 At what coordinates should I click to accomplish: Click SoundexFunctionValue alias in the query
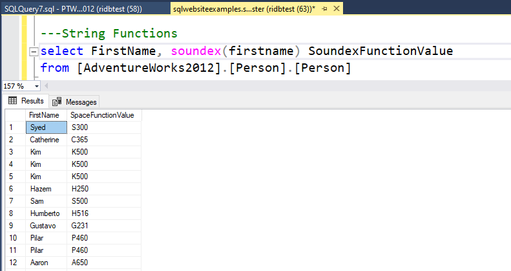pos(381,51)
